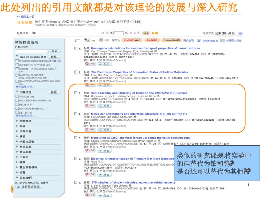
Task: Check REVIEW (5) document type
Action: [x=17, y=104]
